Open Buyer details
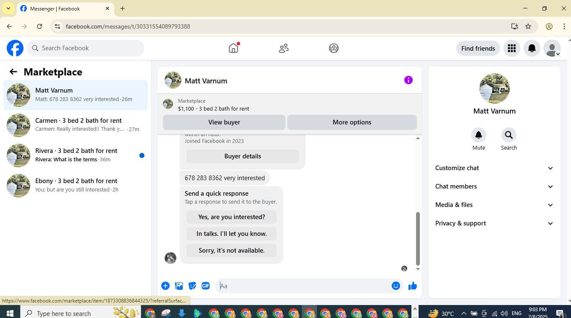The width and height of the screenshot is (571, 318). (x=243, y=156)
